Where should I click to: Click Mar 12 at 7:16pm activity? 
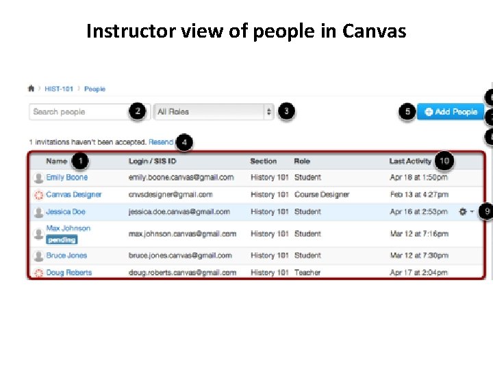[420, 234]
